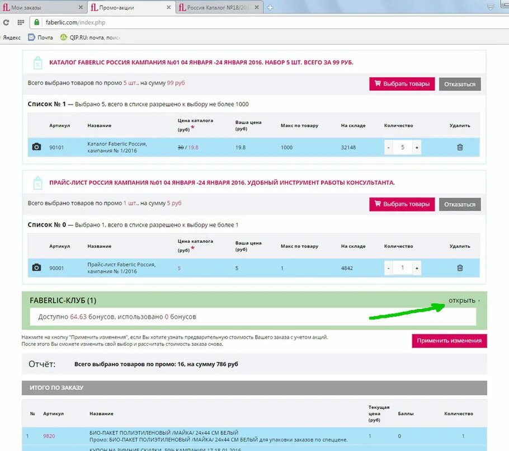
Task: Click catalog promo campaign heading №01 набор 5 шт
Action: click(201, 62)
